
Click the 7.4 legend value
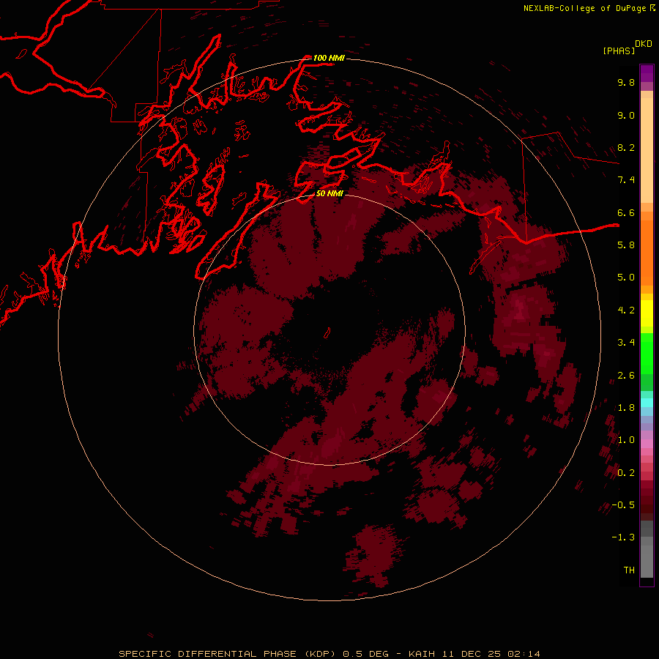pos(626,180)
